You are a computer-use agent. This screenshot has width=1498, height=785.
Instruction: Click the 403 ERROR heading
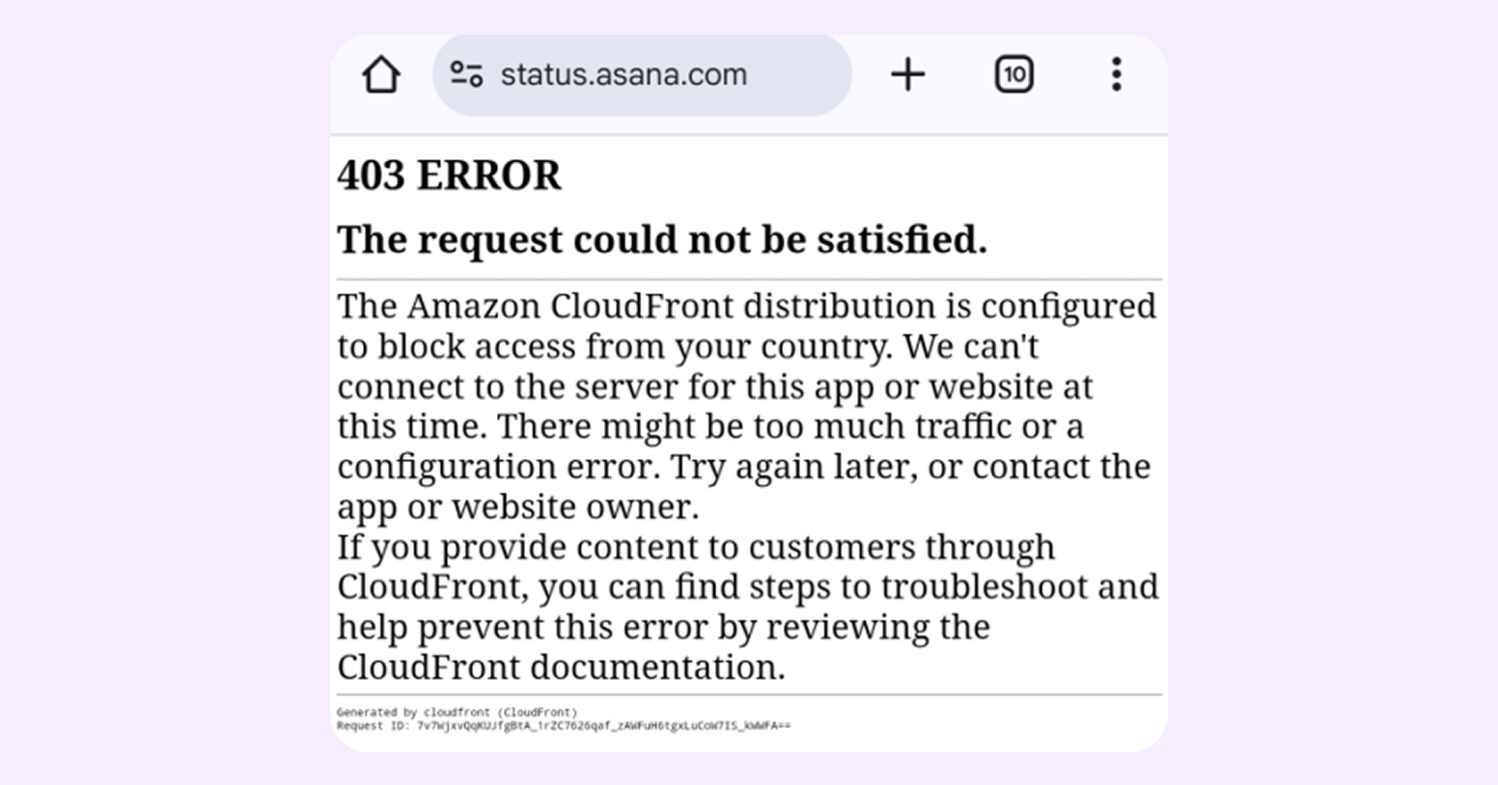click(x=449, y=176)
